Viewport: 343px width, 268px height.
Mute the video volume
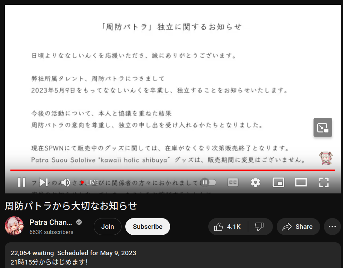[x=65, y=182]
